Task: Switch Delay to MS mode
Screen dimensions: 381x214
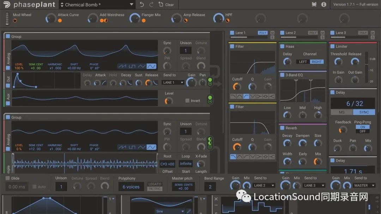Action: coord(341,112)
